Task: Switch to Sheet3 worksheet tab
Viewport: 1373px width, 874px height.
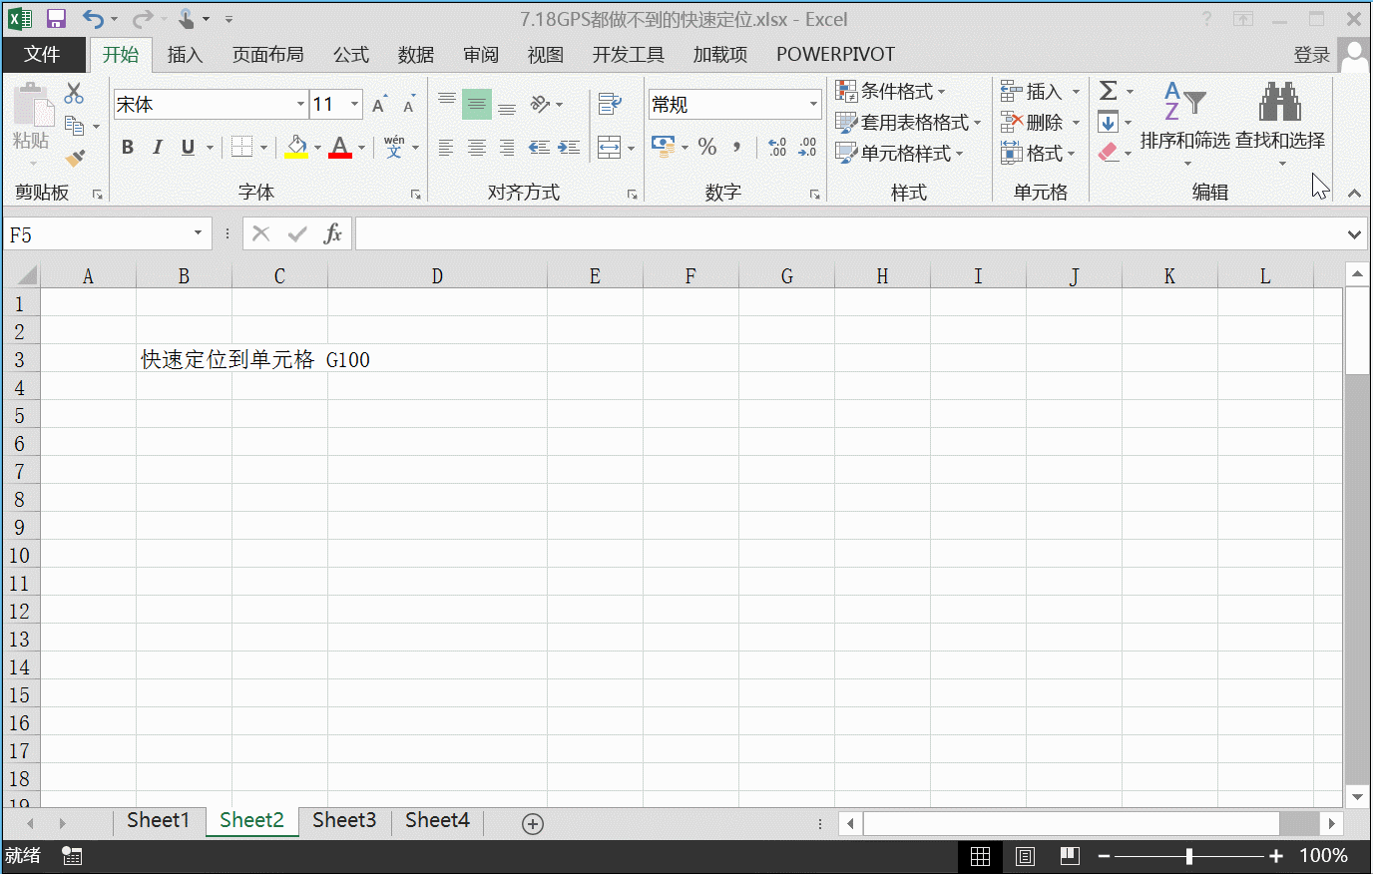Action: click(343, 819)
